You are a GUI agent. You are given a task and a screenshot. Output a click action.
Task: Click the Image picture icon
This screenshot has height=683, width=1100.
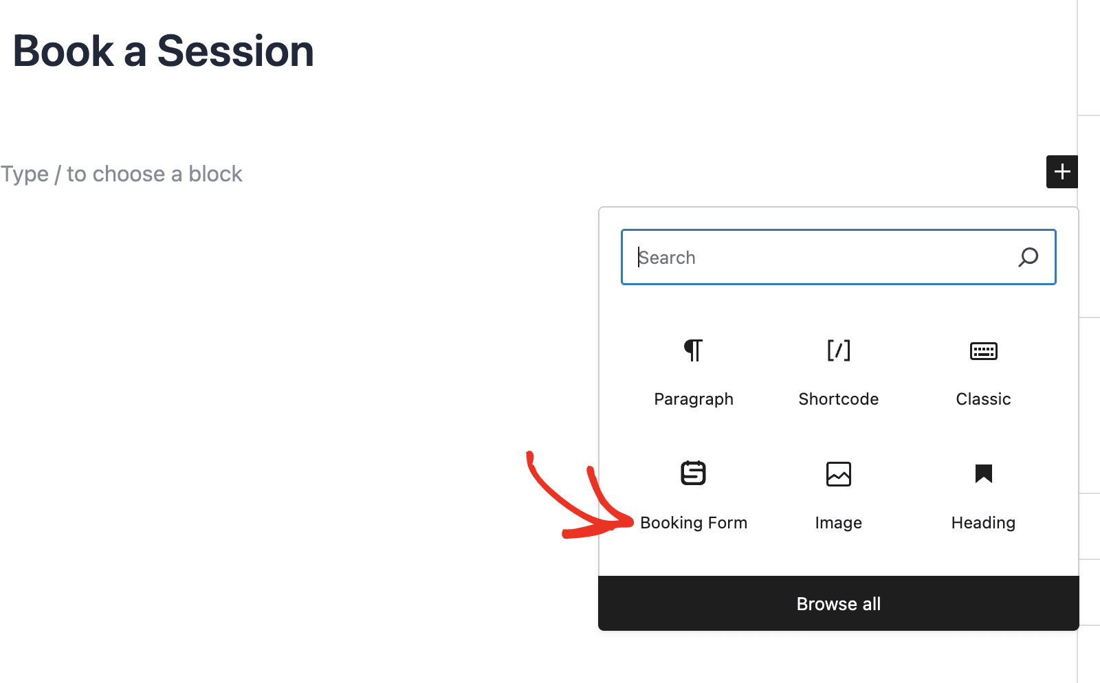point(838,474)
